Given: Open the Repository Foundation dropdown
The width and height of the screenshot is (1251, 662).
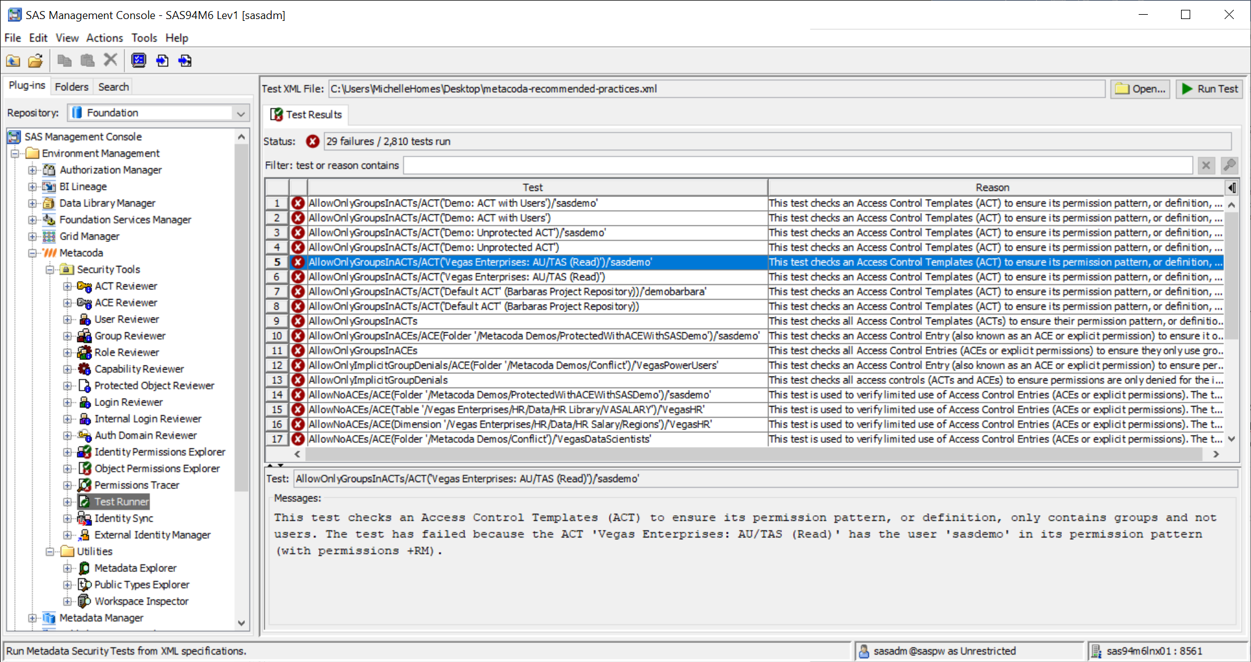Looking at the screenshot, I should click(x=241, y=113).
